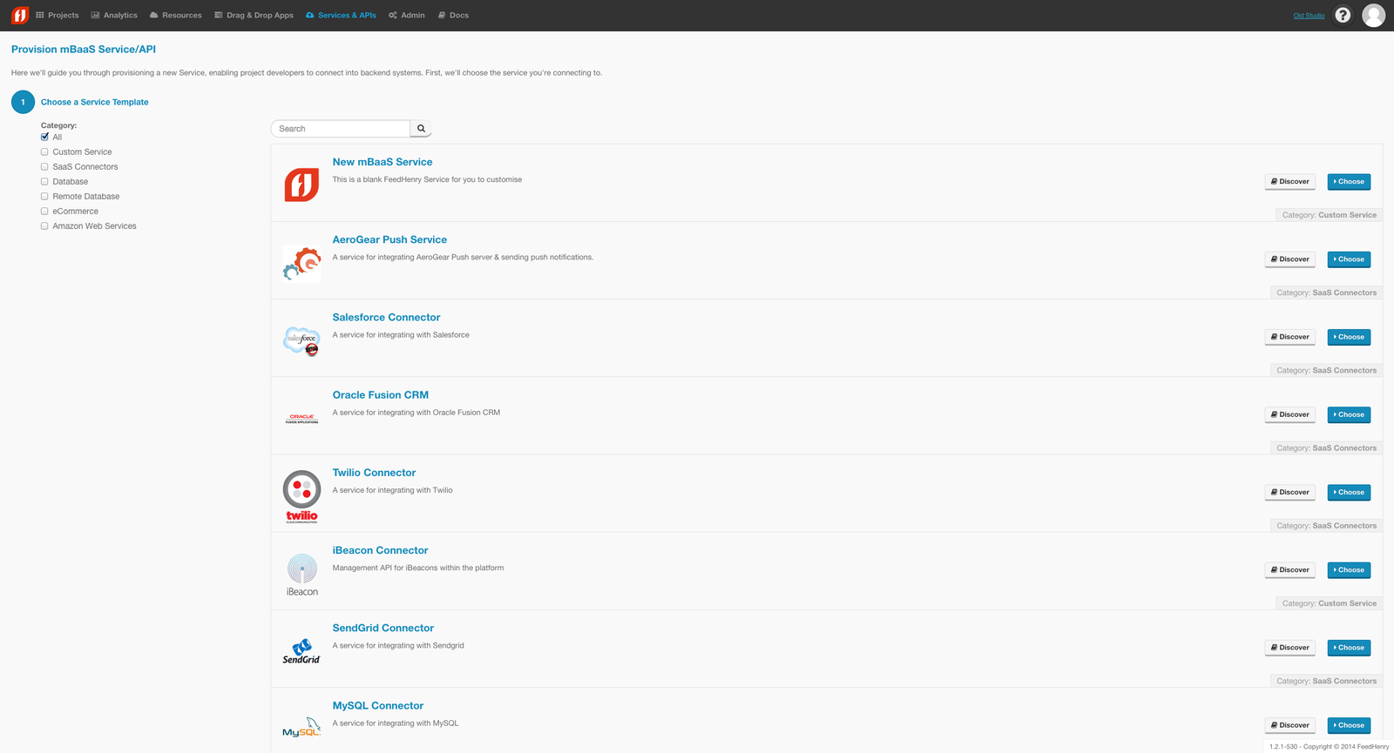Click the Provision mBaaS Service/API heading

[84, 50]
